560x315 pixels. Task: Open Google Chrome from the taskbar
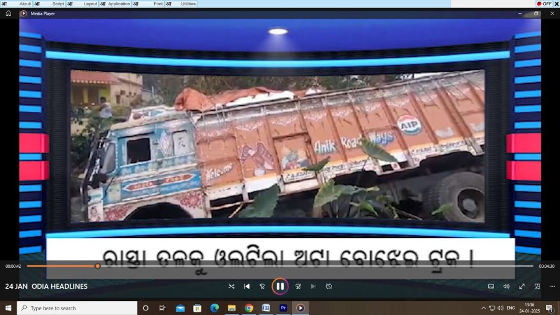pyautogui.click(x=249, y=308)
